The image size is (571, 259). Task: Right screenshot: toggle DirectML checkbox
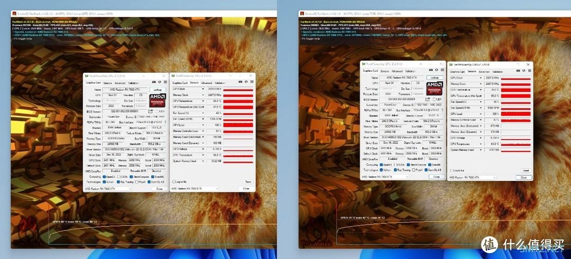pyautogui.click(x=429, y=165)
